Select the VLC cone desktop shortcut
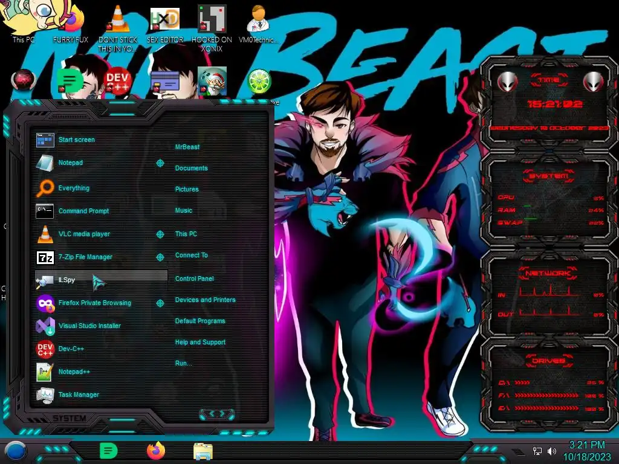Screen dimensions: 619x464 coord(118,28)
